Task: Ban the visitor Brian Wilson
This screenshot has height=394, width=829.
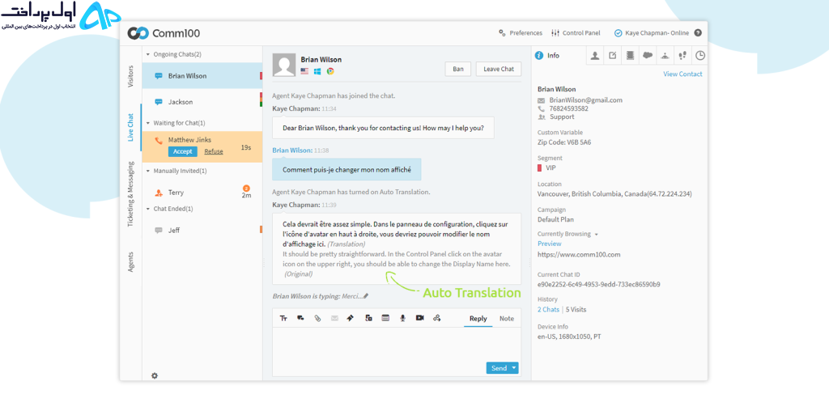Action: click(x=458, y=70)
